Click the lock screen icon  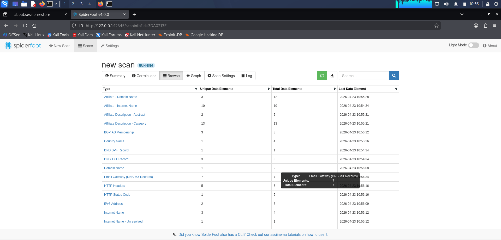pyautogui.click(x=487, y=4)
